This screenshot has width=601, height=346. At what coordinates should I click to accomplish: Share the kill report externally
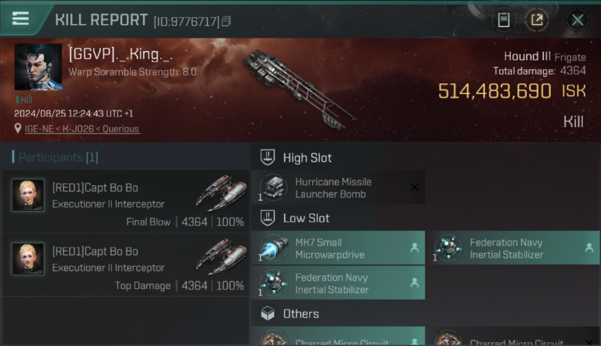click(537, 20)
